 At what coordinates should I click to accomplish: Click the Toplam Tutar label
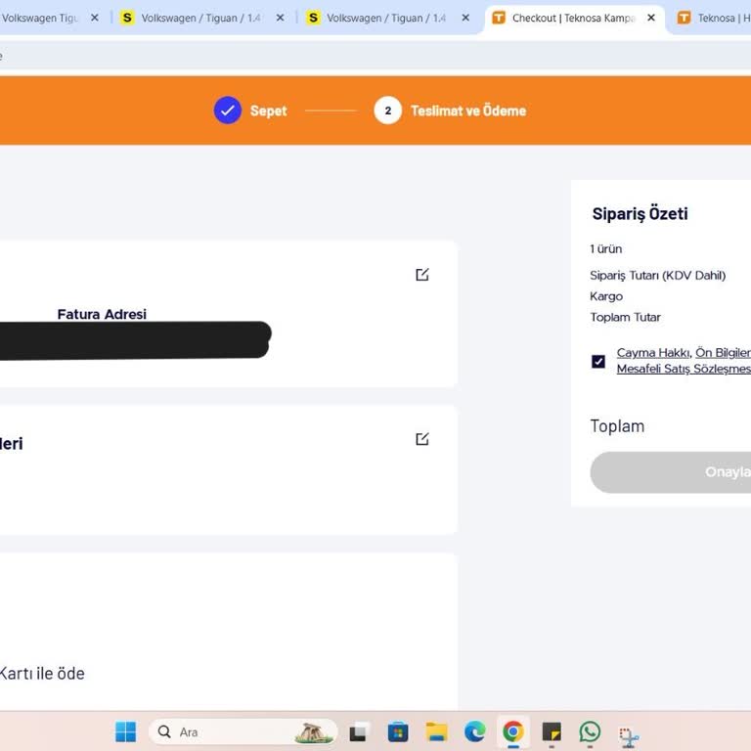click(625, 317)
